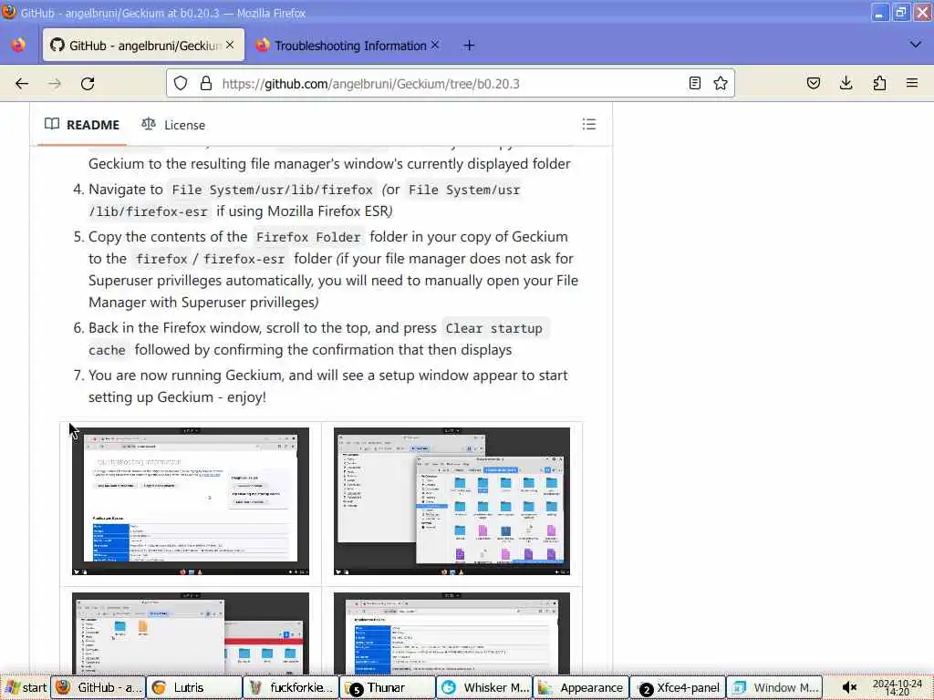The width and height of the screenshot is (934, 700).
Task: Close the GitHub Geckium tab
Action: click(230, 45)
